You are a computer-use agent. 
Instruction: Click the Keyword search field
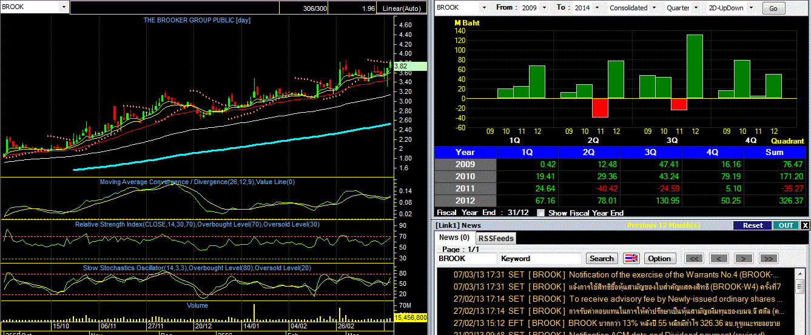(x=539, y=259)
